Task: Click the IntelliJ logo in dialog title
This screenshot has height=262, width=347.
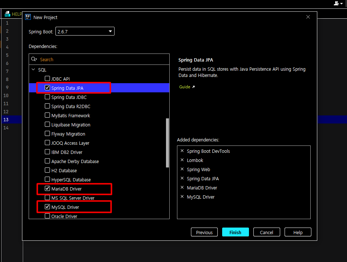Action: point(28,17)
